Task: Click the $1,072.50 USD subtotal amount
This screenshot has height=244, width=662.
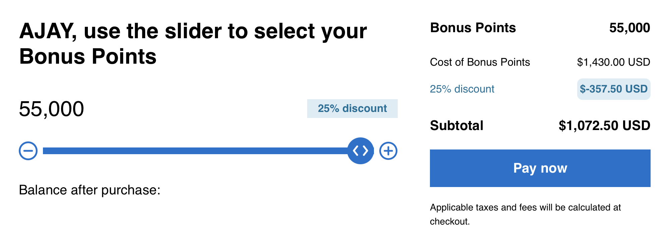Action: pos(604,126)
